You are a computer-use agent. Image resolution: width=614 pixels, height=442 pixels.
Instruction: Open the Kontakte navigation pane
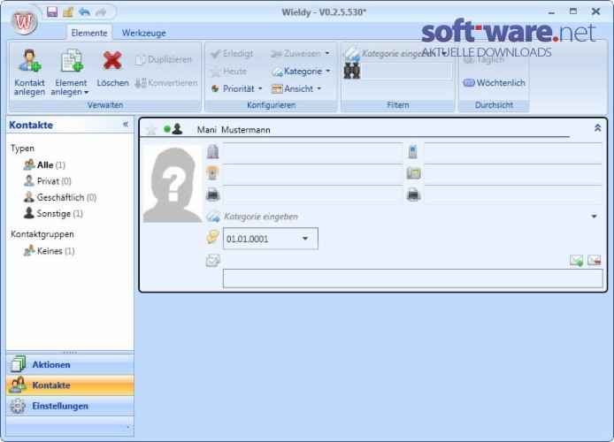point(70,385)
